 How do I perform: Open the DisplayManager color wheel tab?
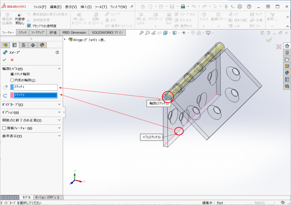coord(42,45)
